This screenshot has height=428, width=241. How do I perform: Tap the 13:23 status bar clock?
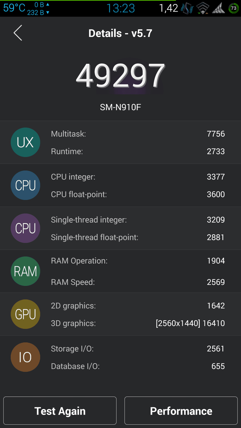(x=120, y=8)
